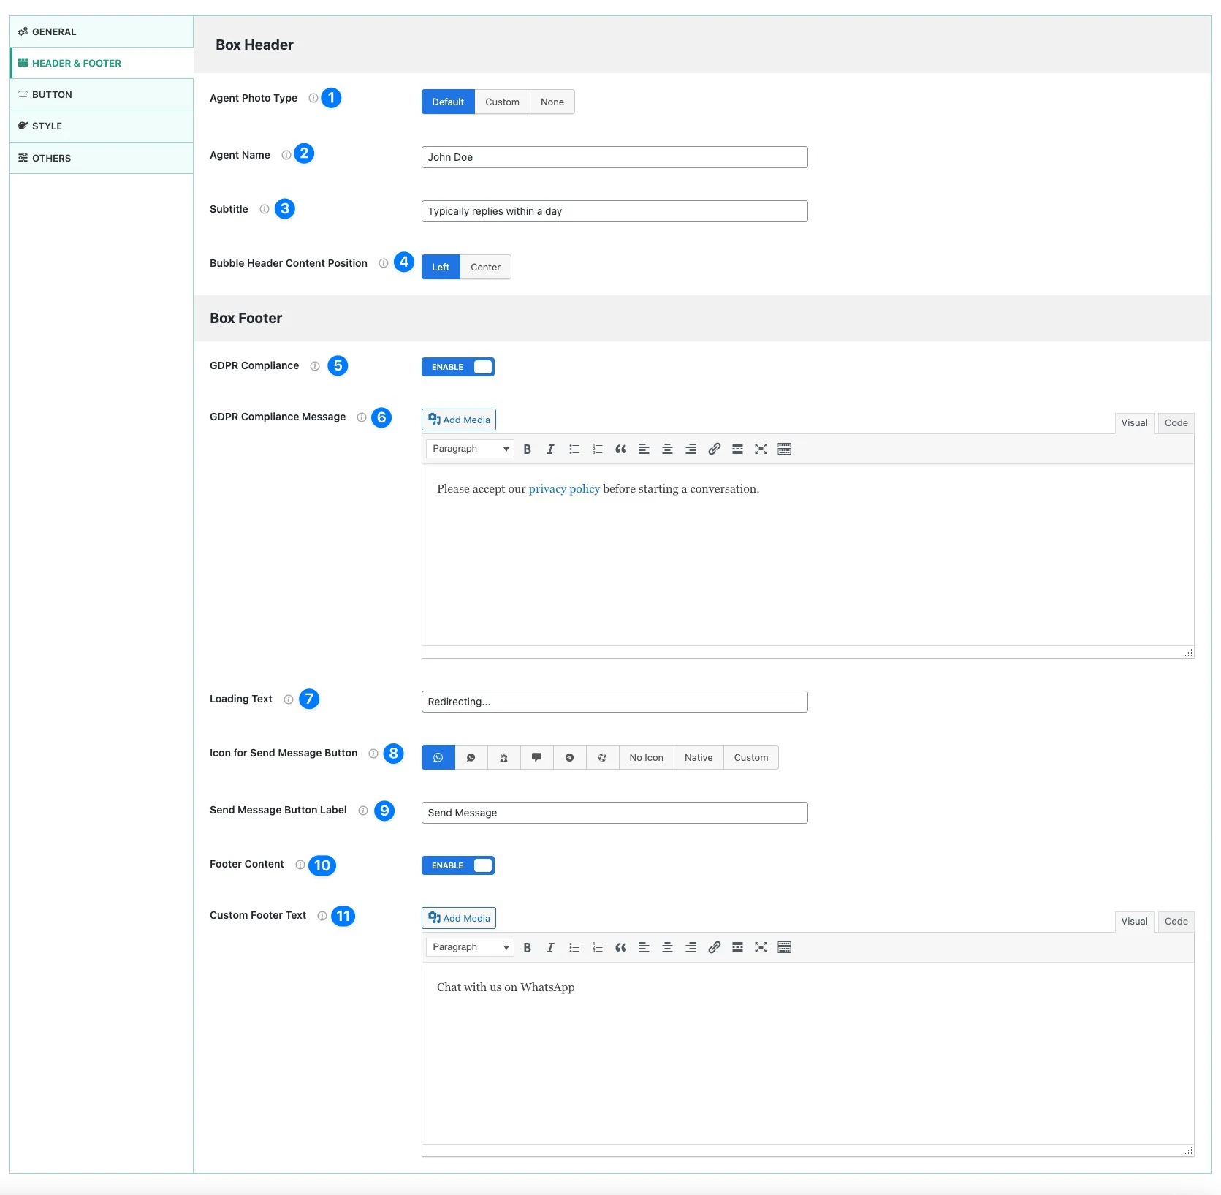1221x1195 pixels.
Task: Click Add Media button for GDPR message
Action: pos(459,420)
